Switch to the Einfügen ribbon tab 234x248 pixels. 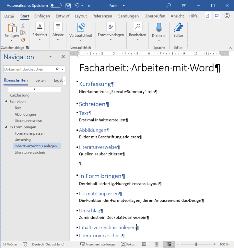[x=42, y=16]
